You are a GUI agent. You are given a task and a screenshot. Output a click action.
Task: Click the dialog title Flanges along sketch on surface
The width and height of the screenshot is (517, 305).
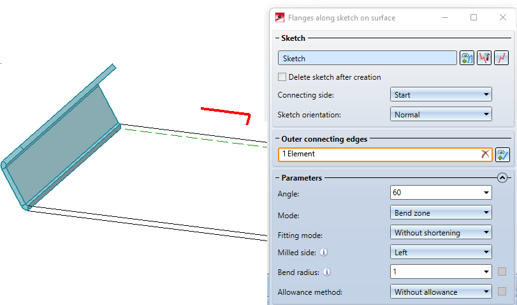[342, 18]
